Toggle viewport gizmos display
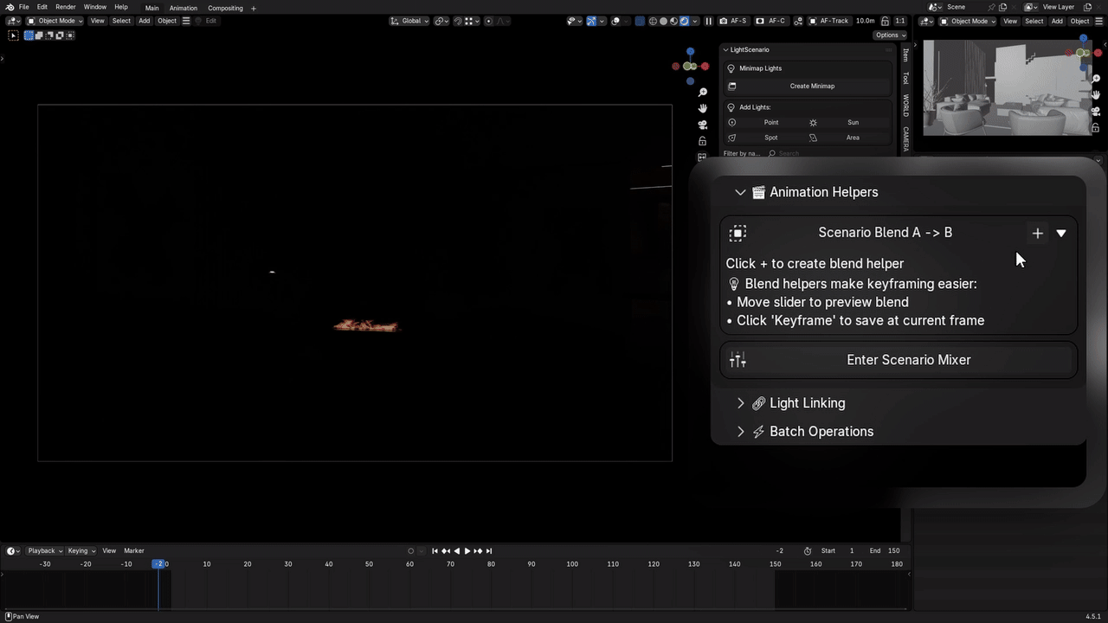Screen dimensions: 1108x623 click(592, 21)
